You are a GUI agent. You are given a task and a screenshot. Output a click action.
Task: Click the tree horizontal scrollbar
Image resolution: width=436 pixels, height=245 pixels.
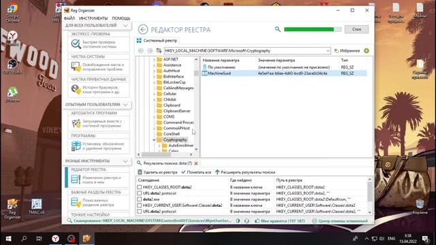point(165,154)
